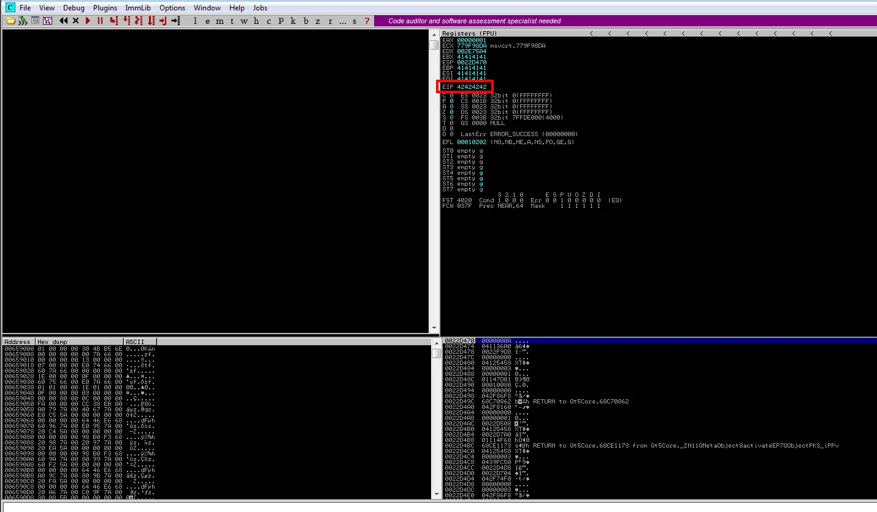Click the Execute till return icon
Viewport: 877px width, 512px height.
pyautogui.click(x=163, y=21)
